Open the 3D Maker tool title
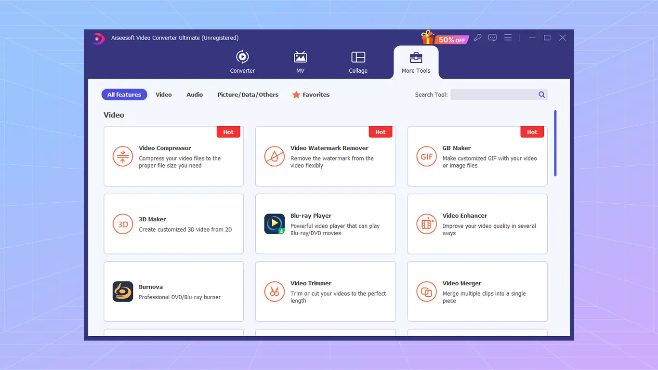The height and width of the screenshot is (370, 658). point(152,219)
